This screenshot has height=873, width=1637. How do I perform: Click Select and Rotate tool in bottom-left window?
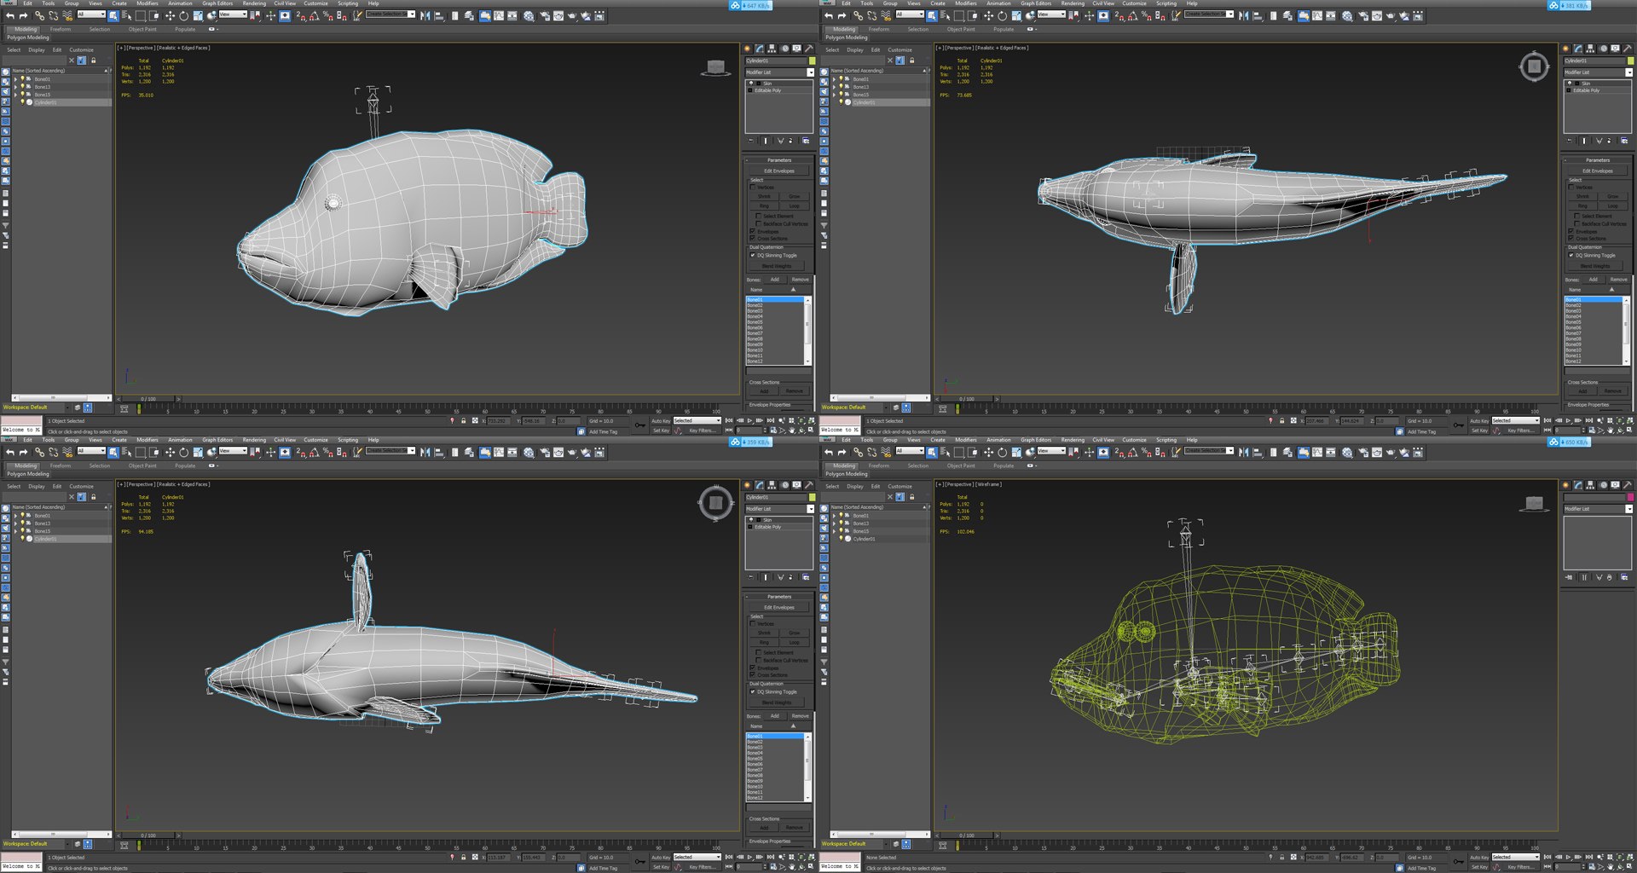pyautogui.click(x=183, y=452)
